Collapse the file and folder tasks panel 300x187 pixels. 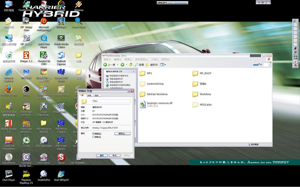click(x=134, y=71)
